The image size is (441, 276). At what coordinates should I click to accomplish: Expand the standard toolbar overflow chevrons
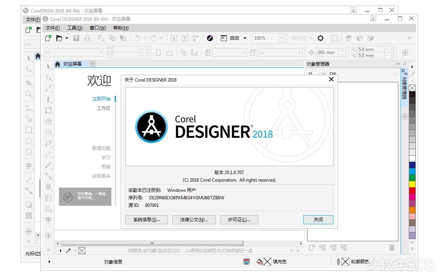pos(410,38)
